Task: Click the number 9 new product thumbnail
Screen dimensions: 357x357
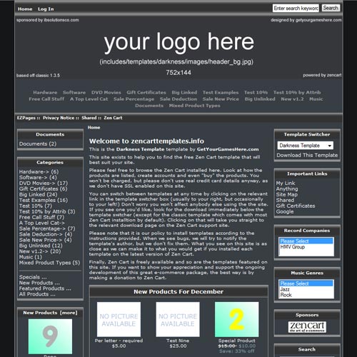Action: [50, 336]
